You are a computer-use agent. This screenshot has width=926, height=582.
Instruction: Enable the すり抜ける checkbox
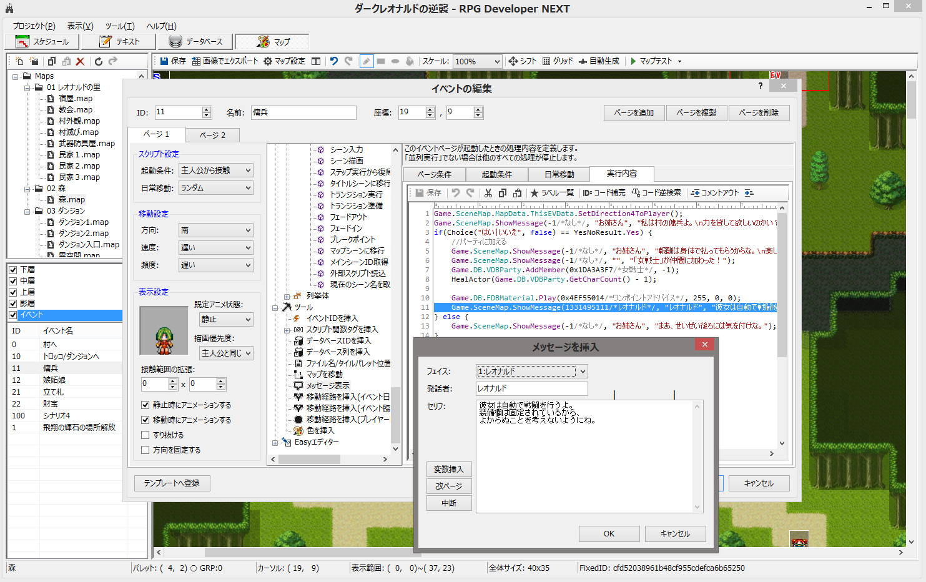145,435
